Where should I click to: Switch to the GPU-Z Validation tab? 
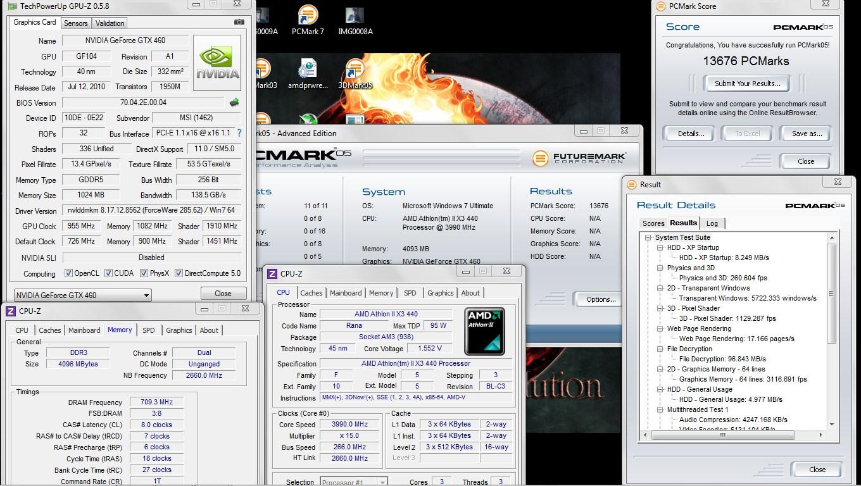click(x=110, y=23)
